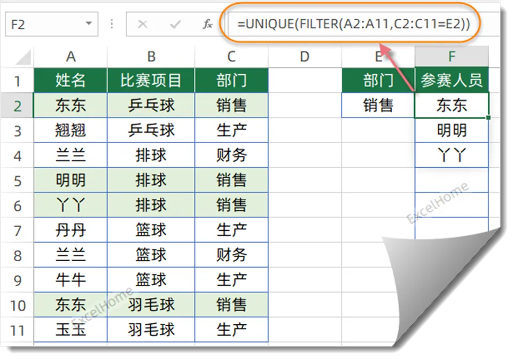Click the Name Box showing F2
513x359 pixels.
pos(51,24)
